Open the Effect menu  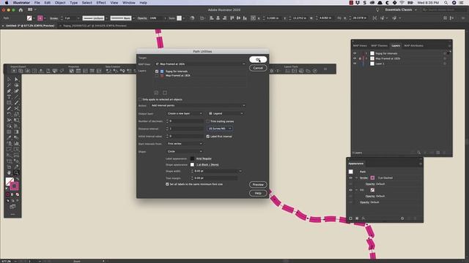pos(101,3)
